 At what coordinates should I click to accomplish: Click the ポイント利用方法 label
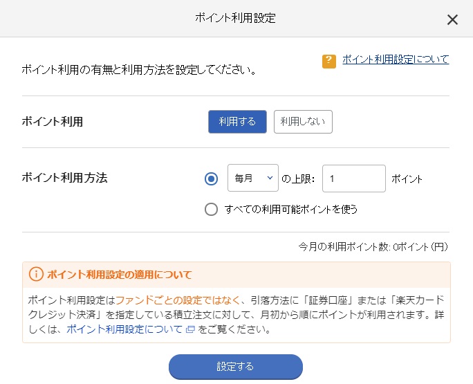click(x=64, y=178)
